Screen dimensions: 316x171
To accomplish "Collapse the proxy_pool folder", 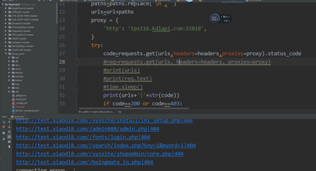I will coord(6,54).
